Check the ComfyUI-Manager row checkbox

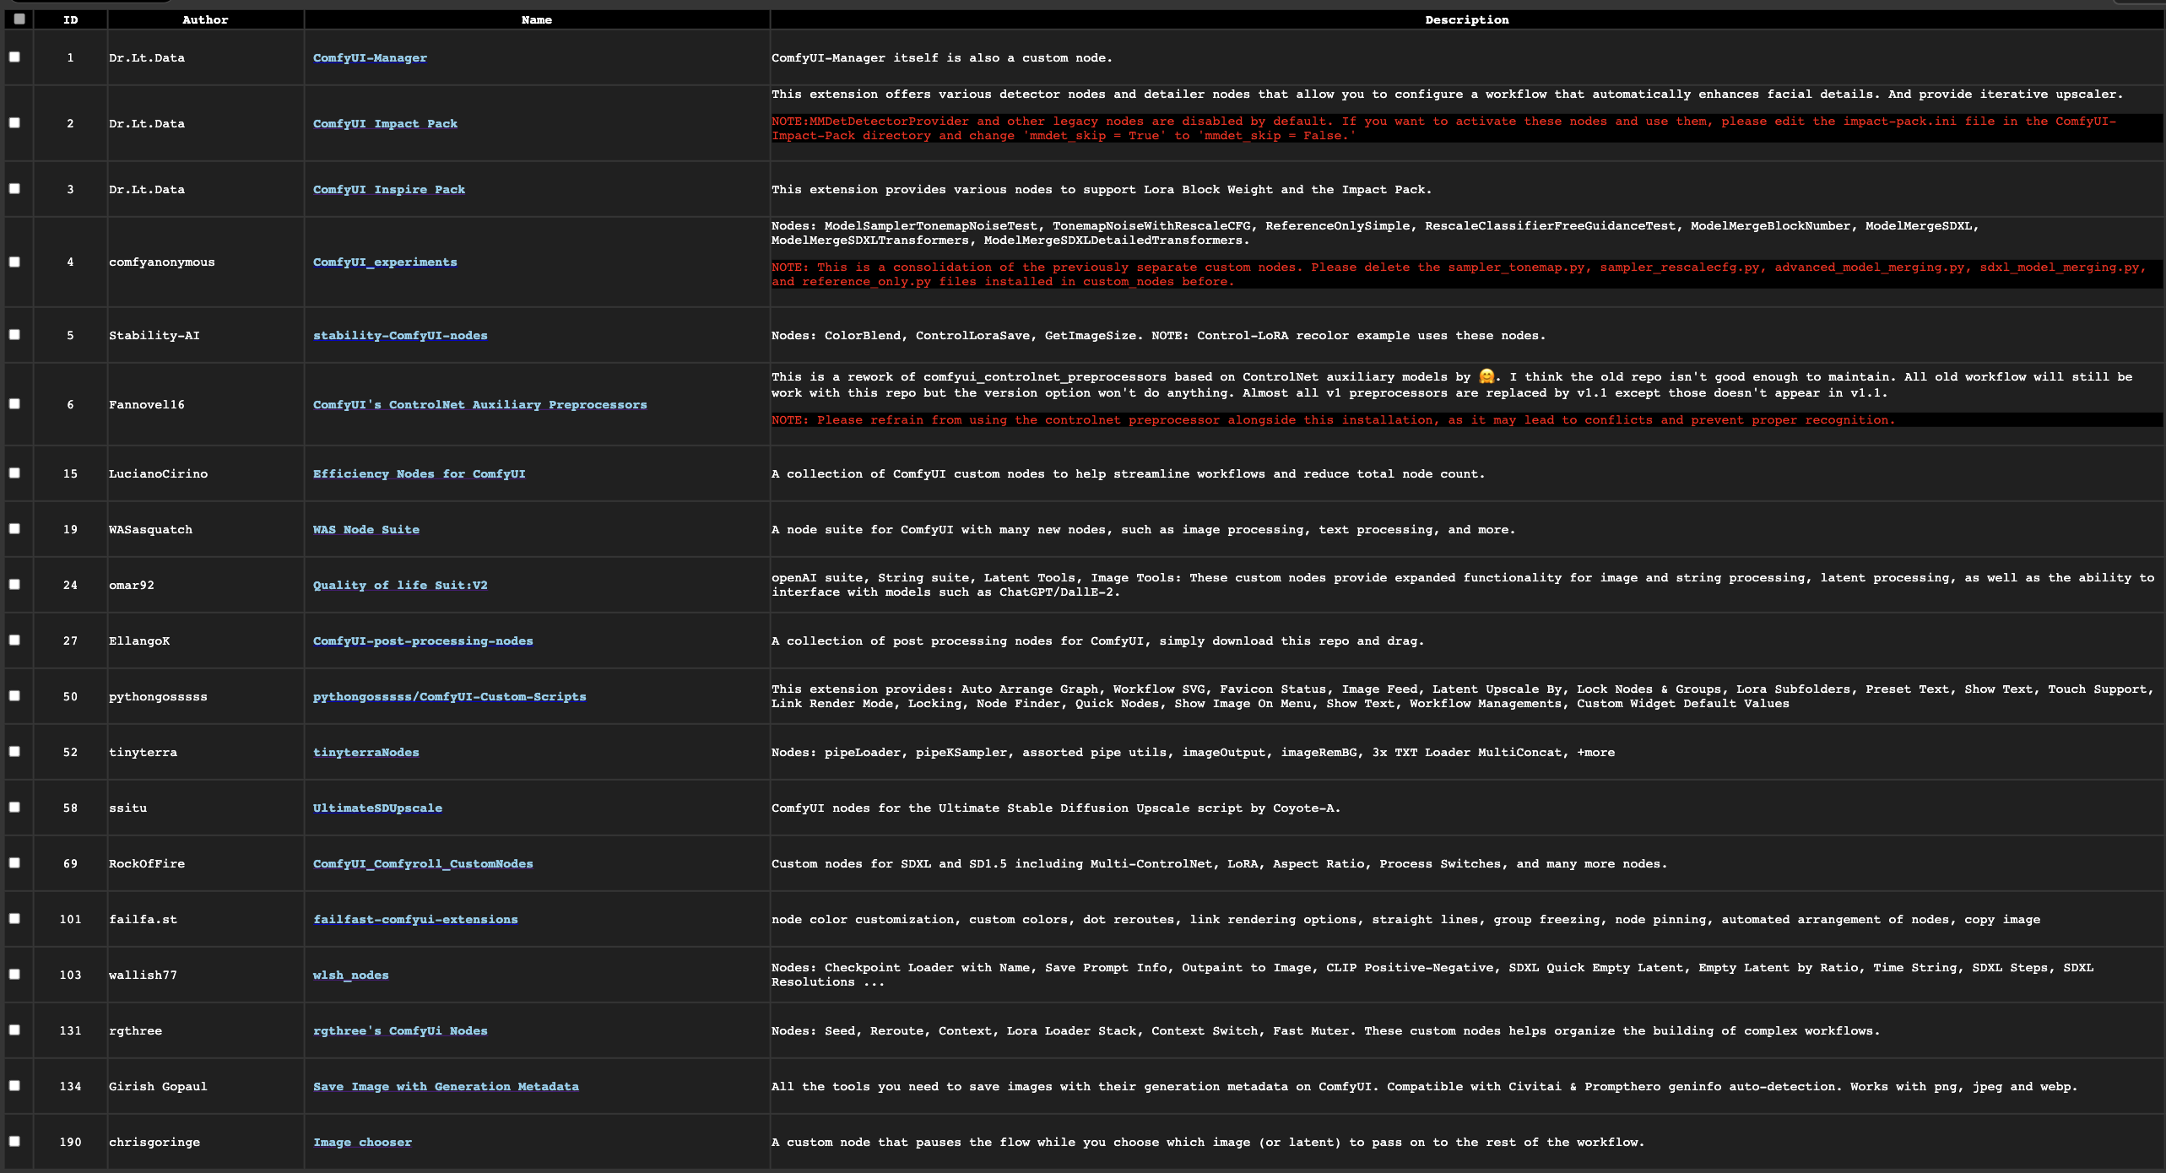click(15, 57)
